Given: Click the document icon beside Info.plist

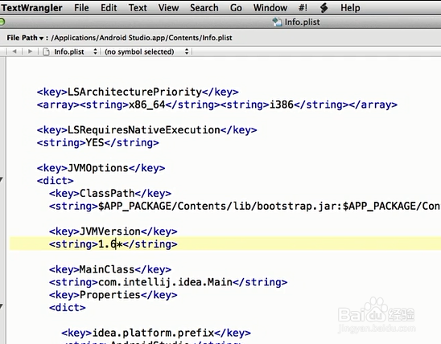Looking at the screenshot, I should [x=46, y=51].
